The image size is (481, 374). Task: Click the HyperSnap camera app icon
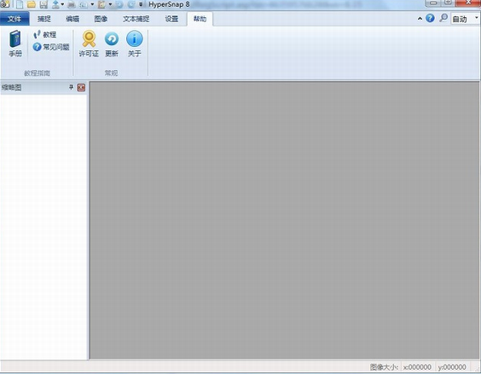5,4
